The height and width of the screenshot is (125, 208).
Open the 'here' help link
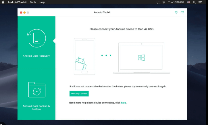point(123,103)
